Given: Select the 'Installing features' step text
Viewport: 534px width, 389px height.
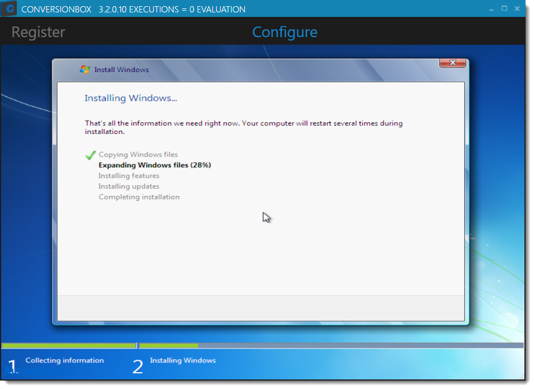Looking at the screenshot, I should pos(129,176).
